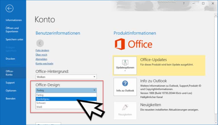218x125 pixels.
Task: Expand the Office-Hintergrund Wolken dropdown
Action: [66, 77]
